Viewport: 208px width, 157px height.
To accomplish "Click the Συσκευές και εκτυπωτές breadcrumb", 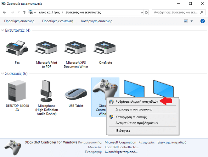I will [83, 12].
